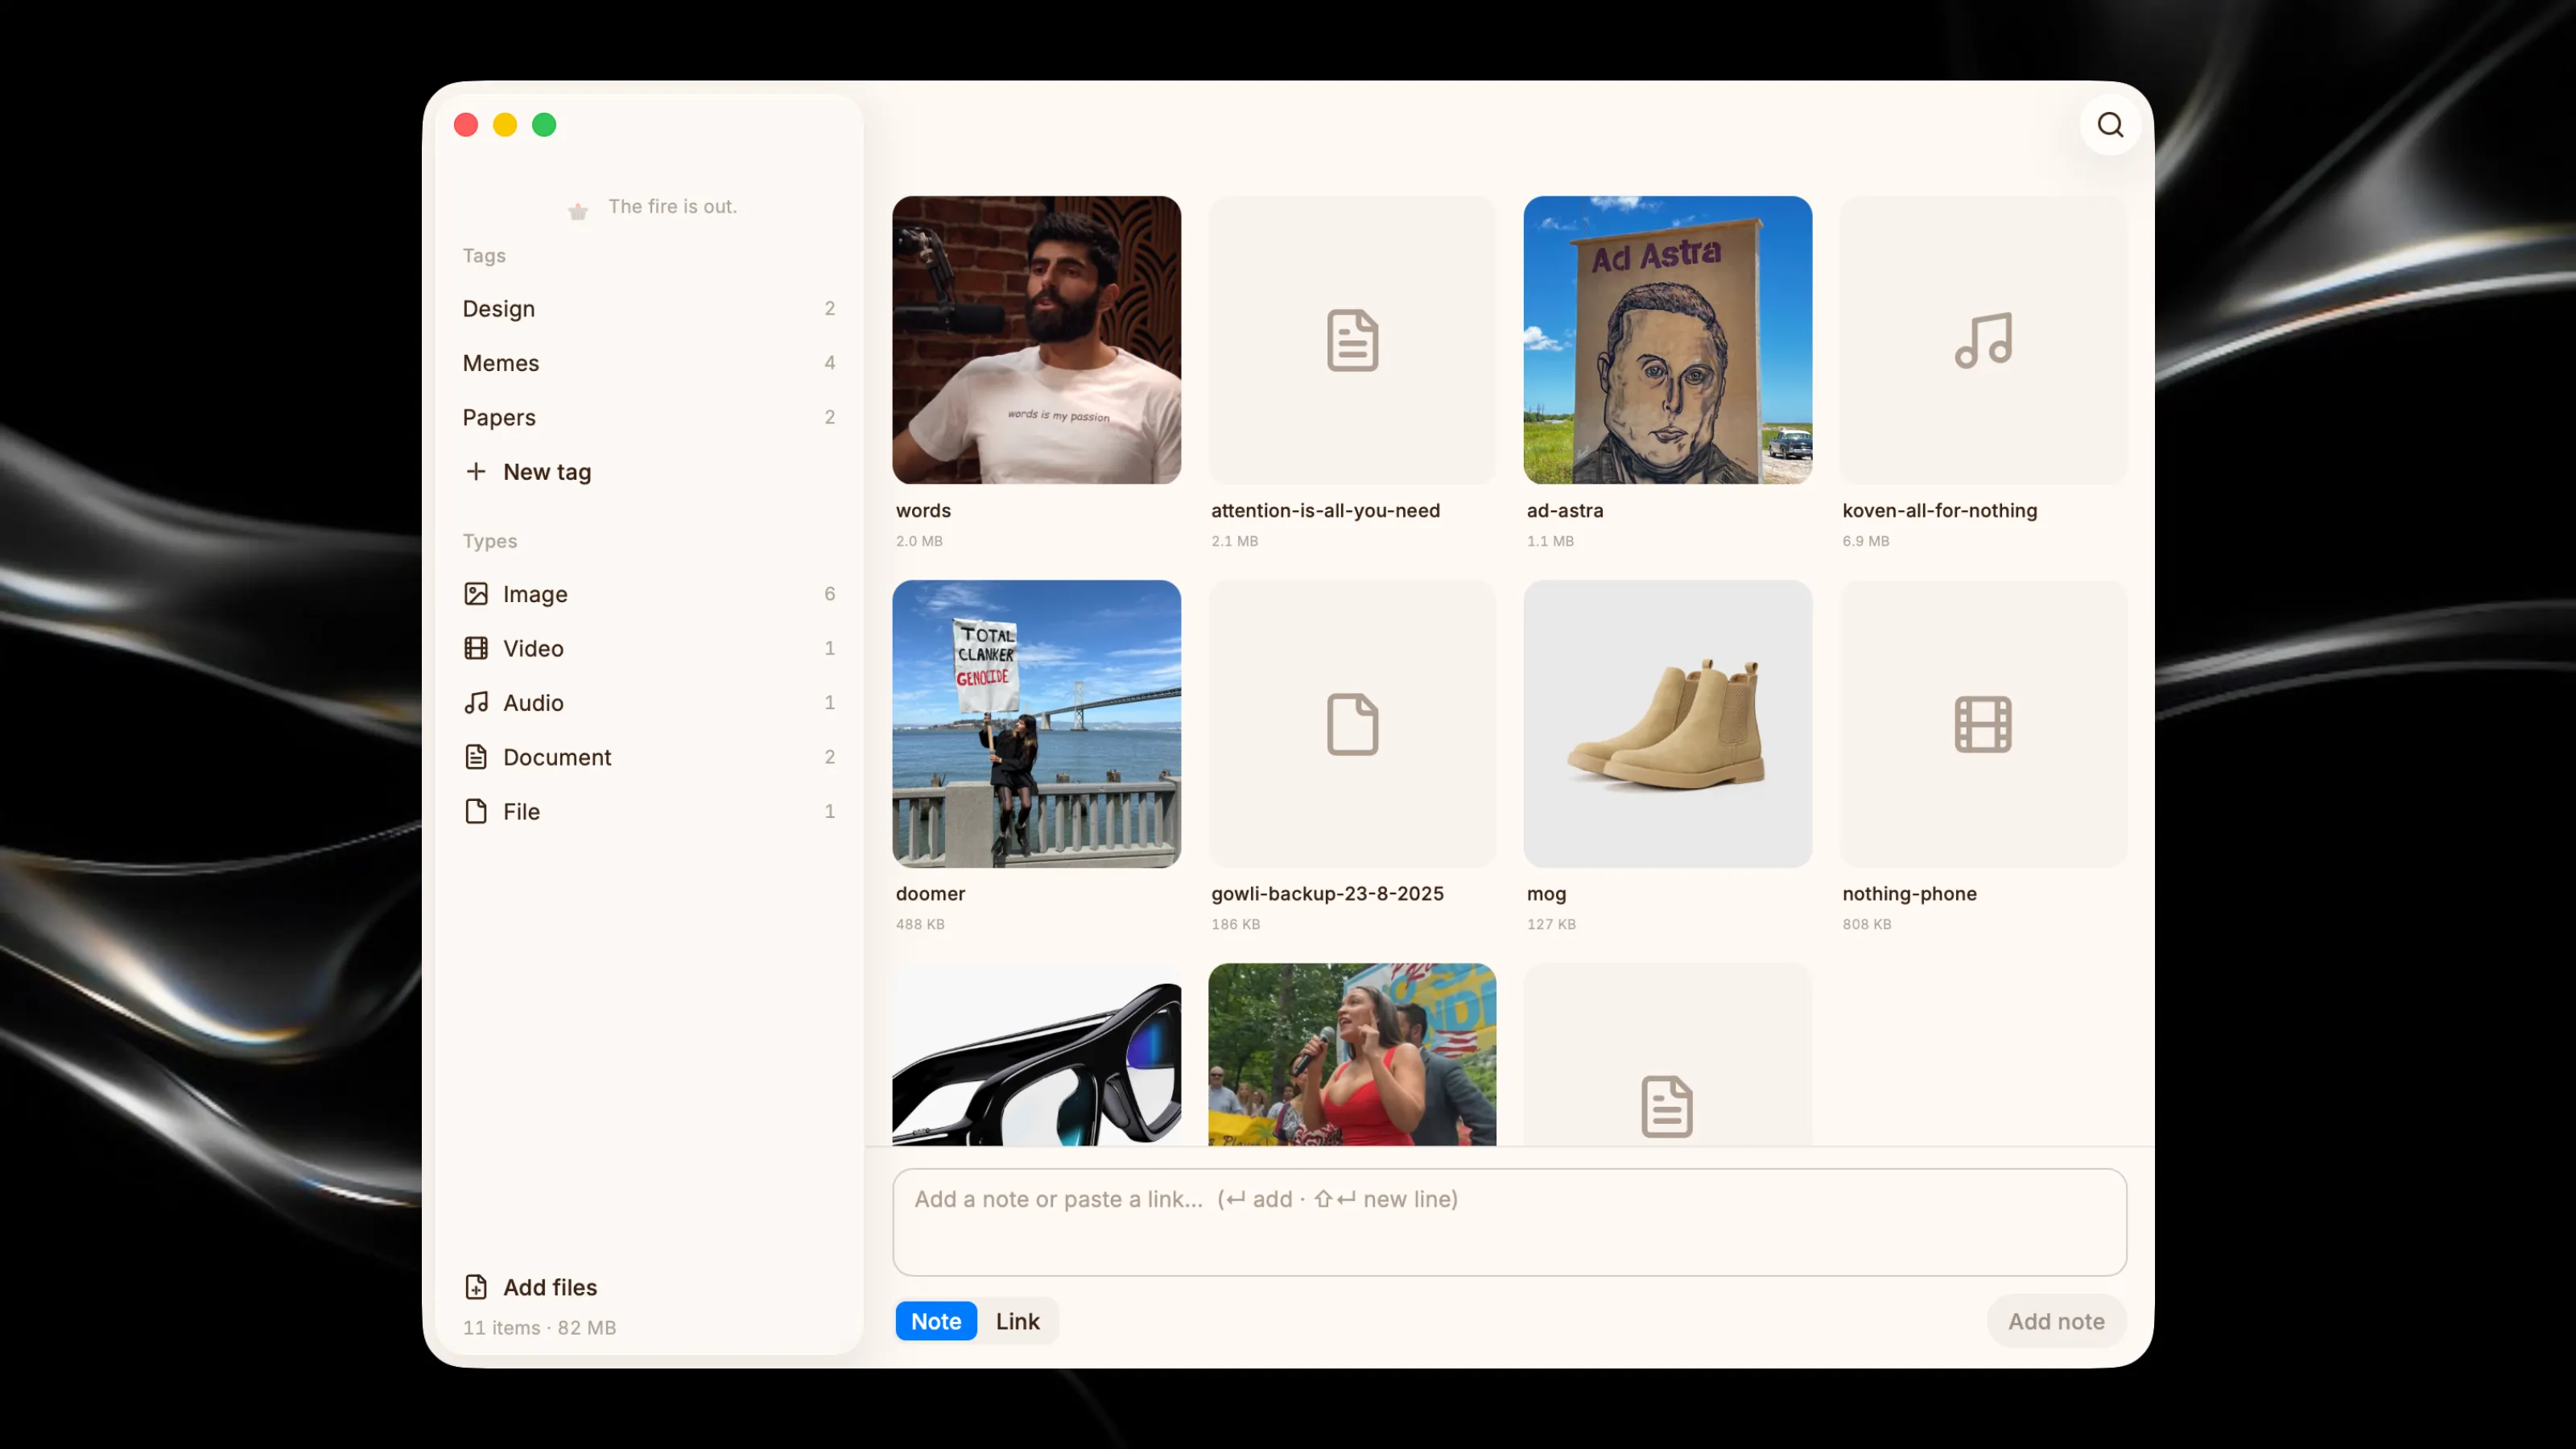
Task: Open the black glasses image thumbnail
Action: pos(1036,1055)
